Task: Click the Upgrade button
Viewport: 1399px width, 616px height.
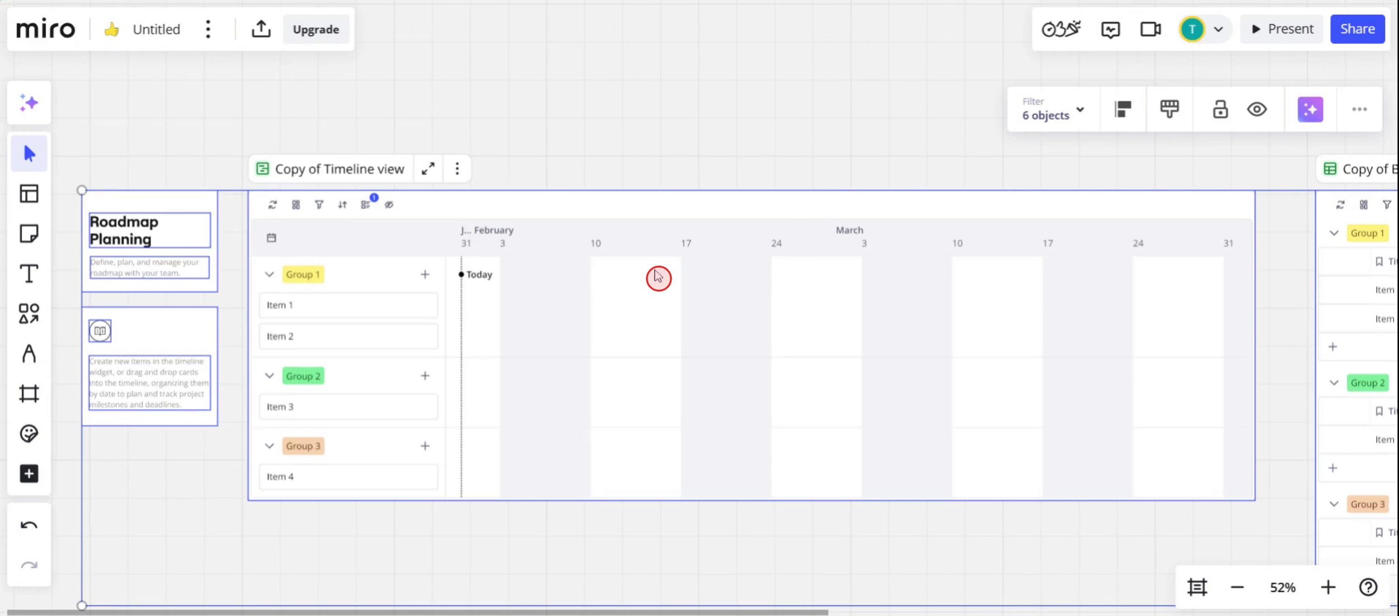Action: click(x=315, y=29)
